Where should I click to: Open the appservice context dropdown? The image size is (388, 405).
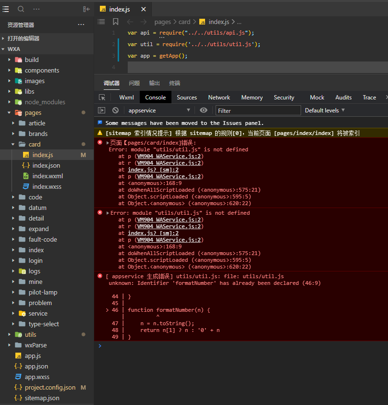coord(159,110)
